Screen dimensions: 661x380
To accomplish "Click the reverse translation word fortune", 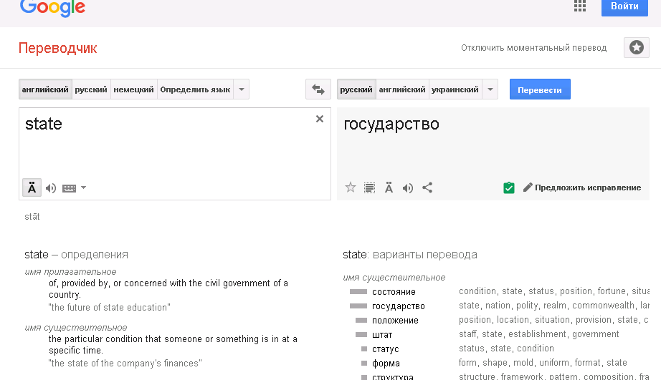I will click(613, 291).
